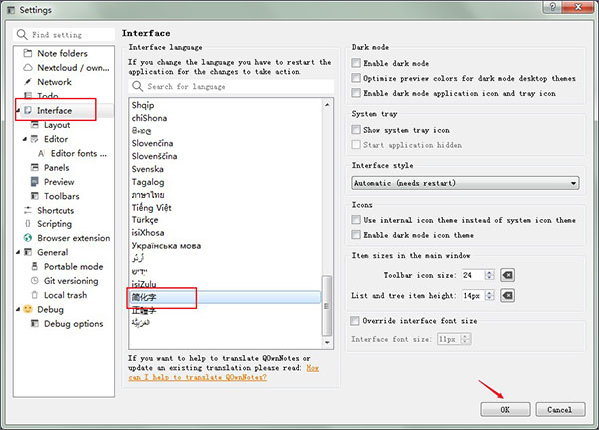The width and height of the screenshot is (599, 430).
Task: Collapse the General tree node
Action: (18, 252)
